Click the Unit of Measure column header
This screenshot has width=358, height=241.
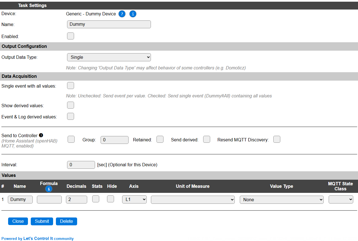(193, 186)
